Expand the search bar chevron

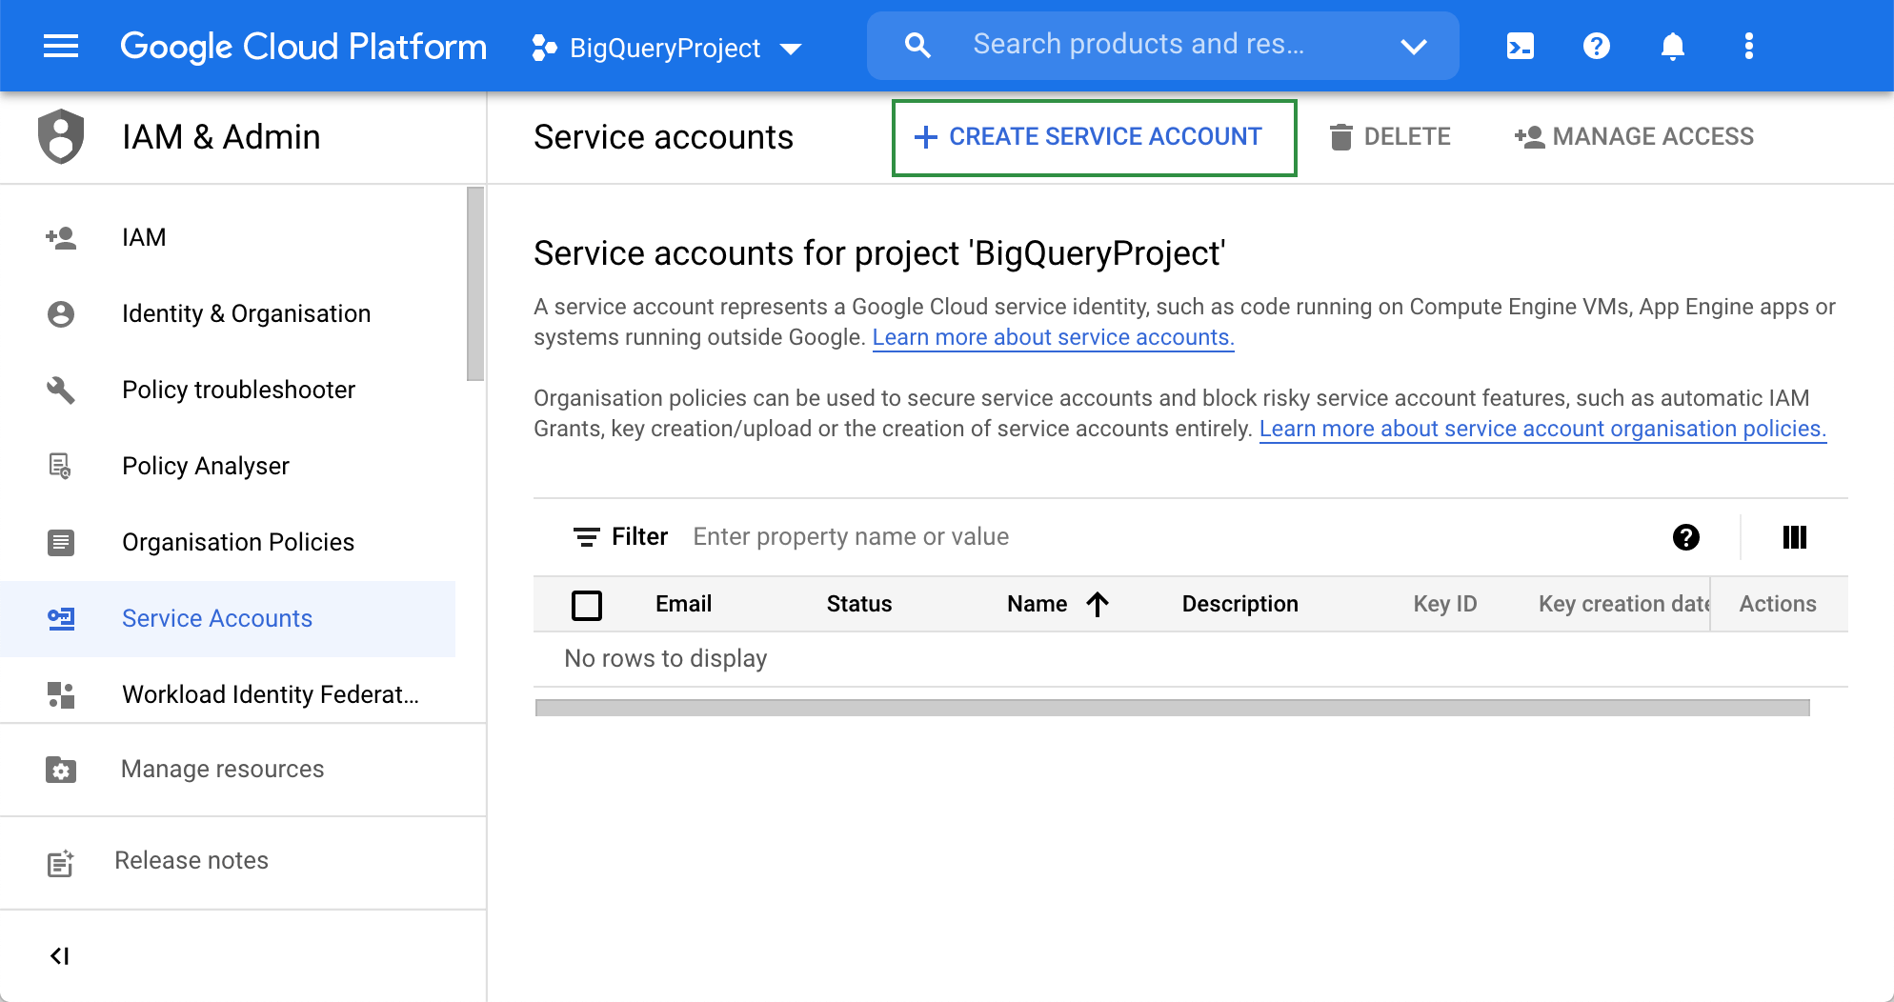coord(1414,46)
